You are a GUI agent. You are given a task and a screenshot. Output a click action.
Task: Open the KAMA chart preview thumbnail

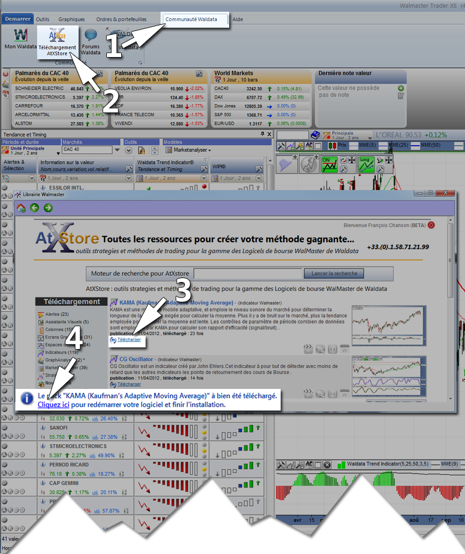click(389, 325)
